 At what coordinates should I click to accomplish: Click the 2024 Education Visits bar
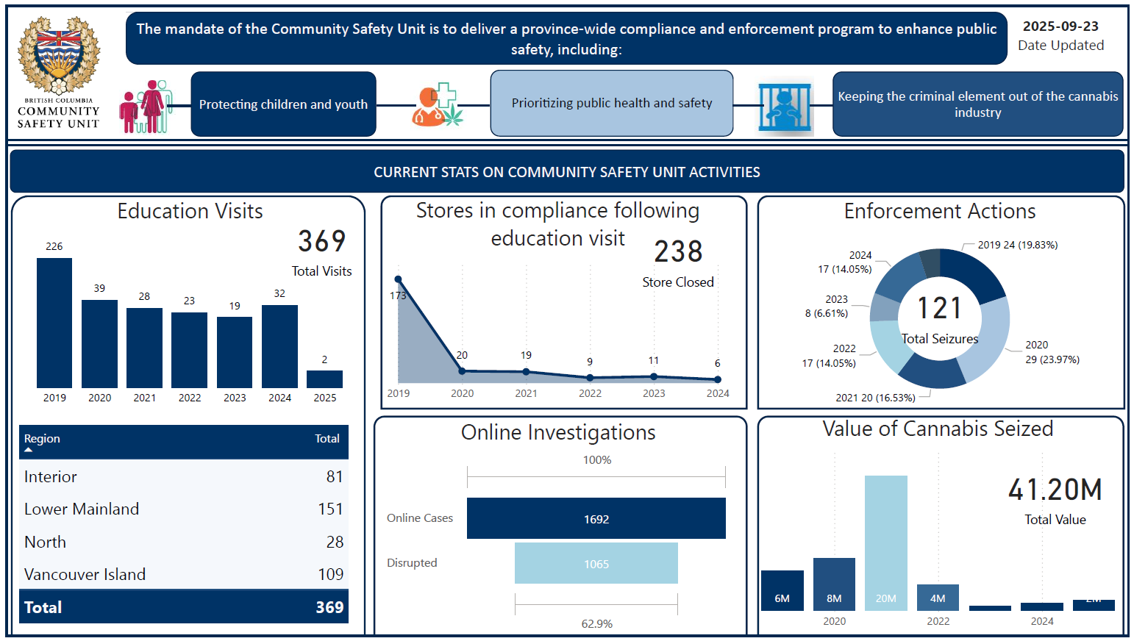(x=279, y=346)
